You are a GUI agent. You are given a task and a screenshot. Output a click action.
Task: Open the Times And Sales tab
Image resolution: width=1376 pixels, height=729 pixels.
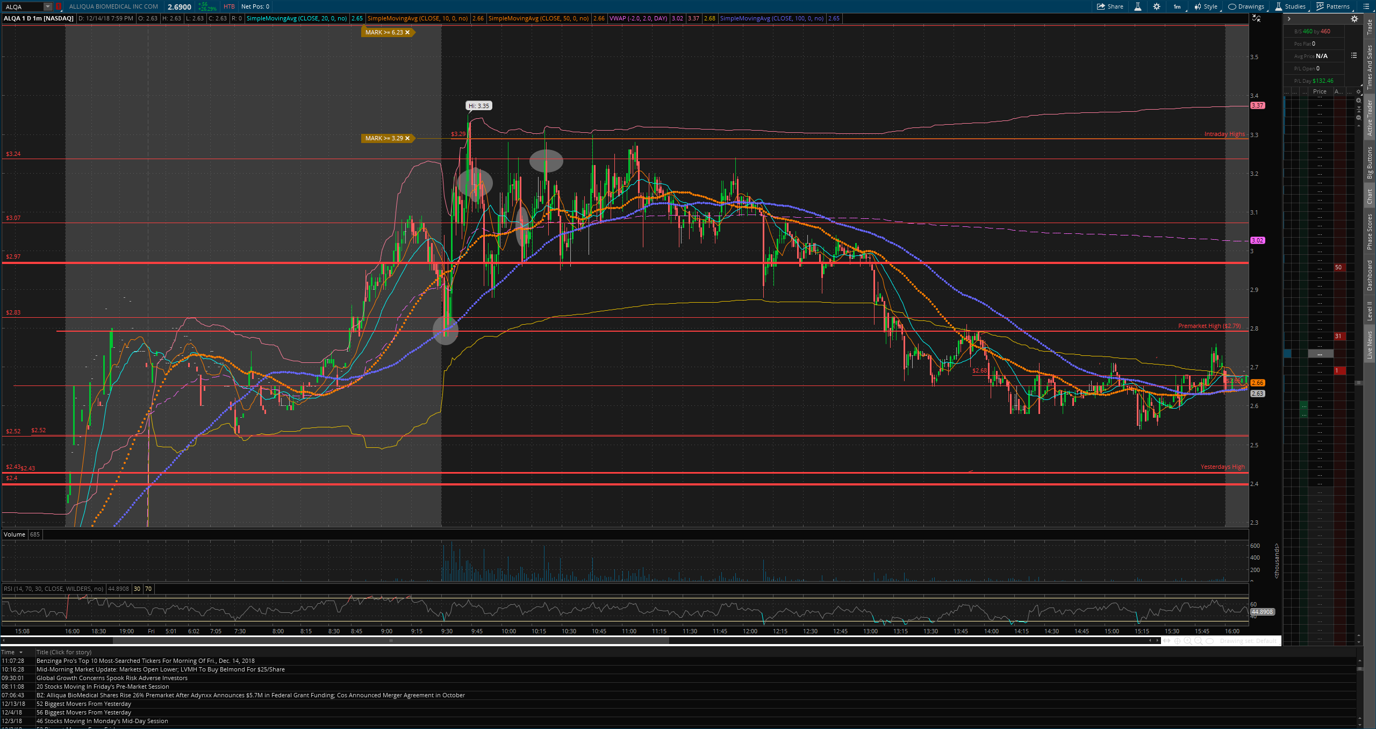tap(1370, 66)
